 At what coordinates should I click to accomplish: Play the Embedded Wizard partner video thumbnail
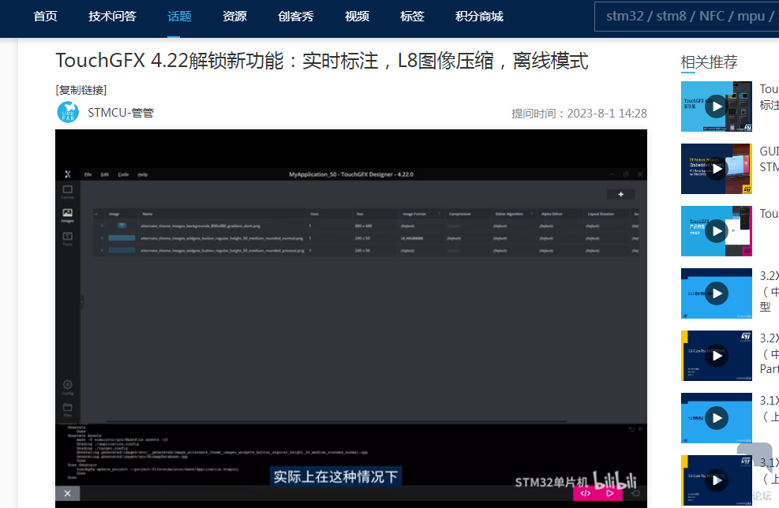(717, 169)
